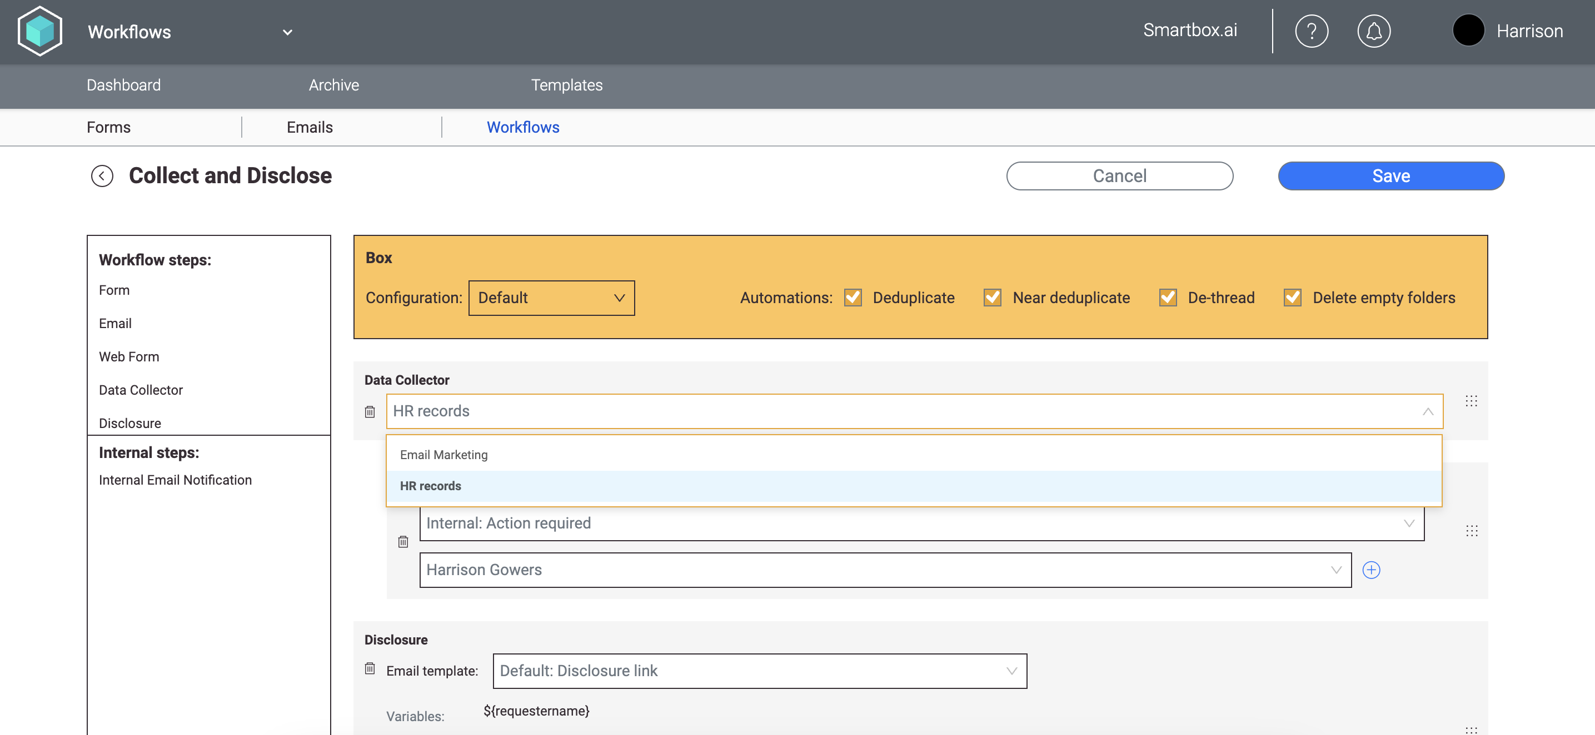1595x735 pixels.
Task: Open the Harrison Gowers recipient dropdown
Action: pyautogui.click(x=885, y=570)
